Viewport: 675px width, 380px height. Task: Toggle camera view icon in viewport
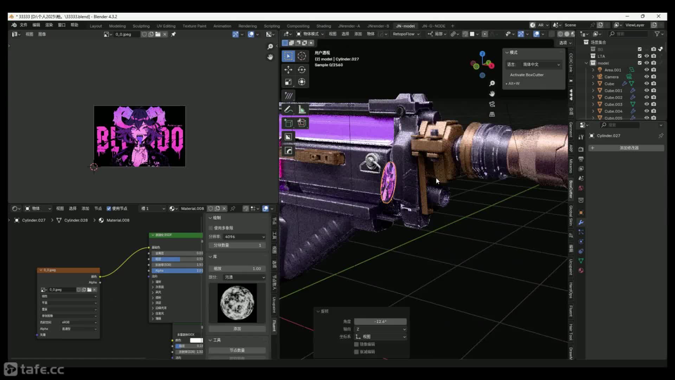tap(492, 104)
